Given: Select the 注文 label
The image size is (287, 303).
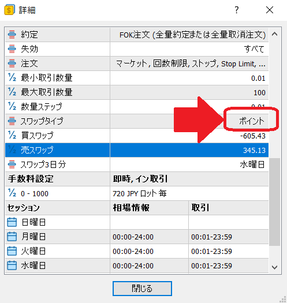Looking at the screenshot, I should point(29,63).
